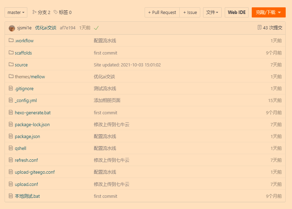Click the tag icon next to 标签 0

point(56,12)
